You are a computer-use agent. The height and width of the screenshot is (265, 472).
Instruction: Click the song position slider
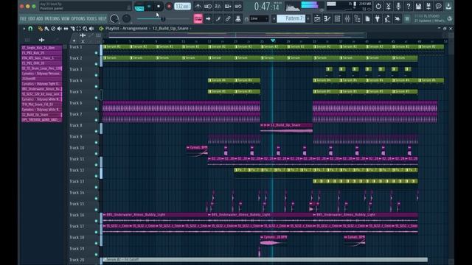[x=164, y=19]
